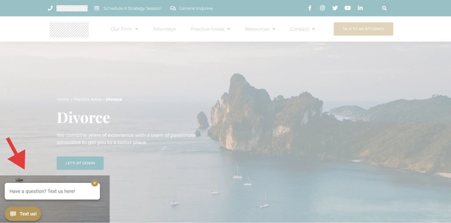This screenshot has width=451, height=223.
Task: Open the Twitter icon
Action: point(335,8)
